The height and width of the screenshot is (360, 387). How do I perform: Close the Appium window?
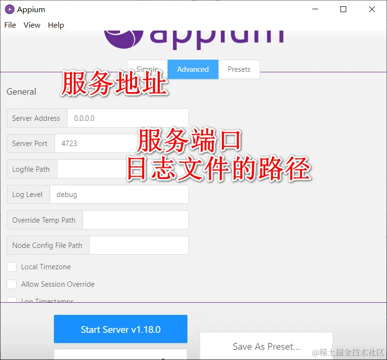(x=371, y=9)
